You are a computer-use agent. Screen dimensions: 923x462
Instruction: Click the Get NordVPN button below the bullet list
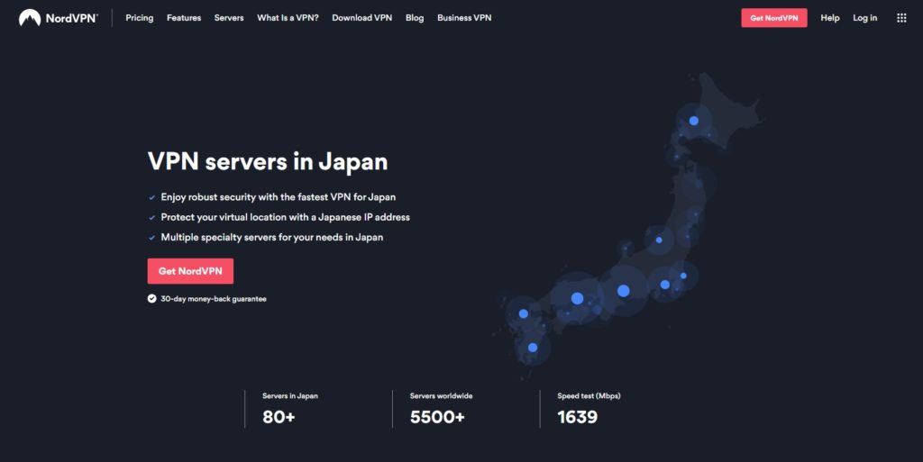click(x=190, y=271)
